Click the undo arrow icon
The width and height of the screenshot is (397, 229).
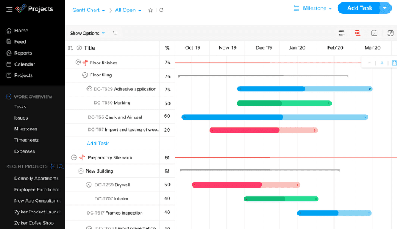click(x=115, y=33)
